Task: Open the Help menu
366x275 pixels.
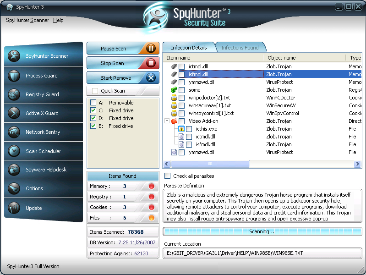Action: 58,20
